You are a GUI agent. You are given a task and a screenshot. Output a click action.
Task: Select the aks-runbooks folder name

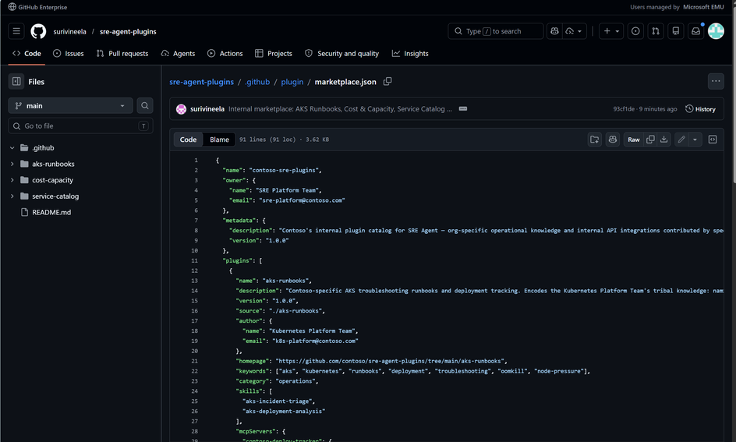[53, 164]
